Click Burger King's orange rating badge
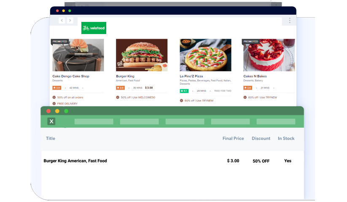 click(120, 88)
